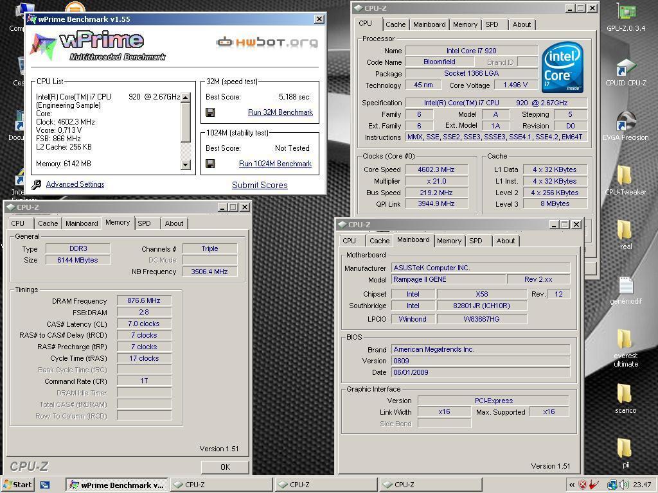Run the 1024M Benchmark
Image resolution: width=658 pixels, height=493 pixels.
tap(275, 164)
